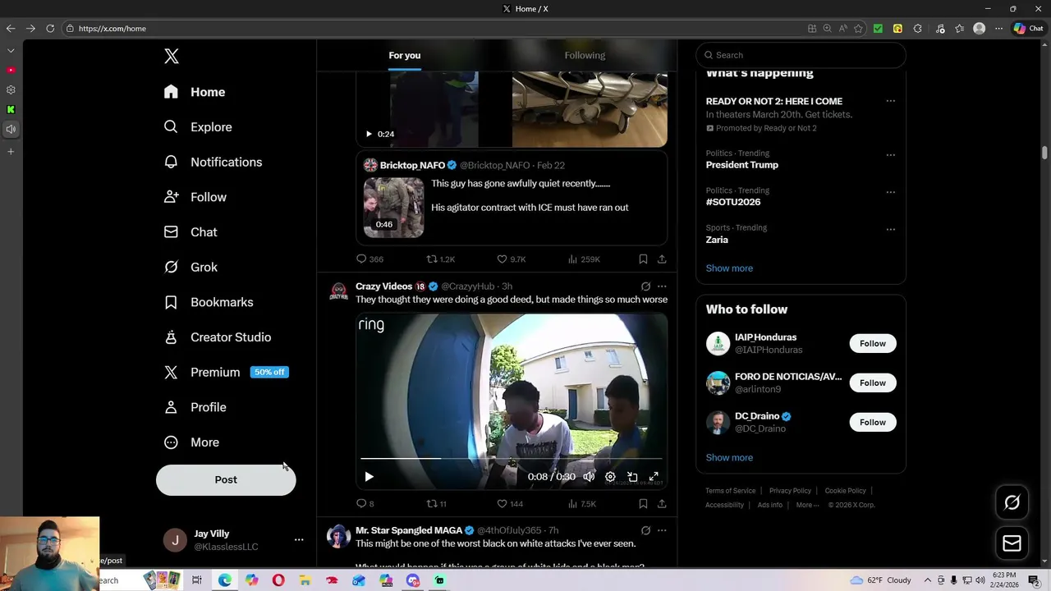The width and height of the screenshot is (1051, 591).
Task: Share the Crazy Videos post
Action: click(x=662, y=504)
